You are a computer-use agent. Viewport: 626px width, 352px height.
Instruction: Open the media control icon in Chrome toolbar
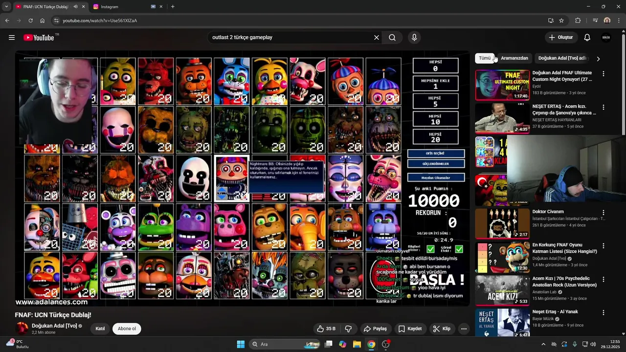pyautogui.click(x=595, y=21)
